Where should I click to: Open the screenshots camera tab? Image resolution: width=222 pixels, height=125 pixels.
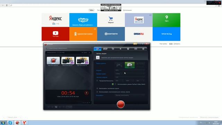(136, 49)
